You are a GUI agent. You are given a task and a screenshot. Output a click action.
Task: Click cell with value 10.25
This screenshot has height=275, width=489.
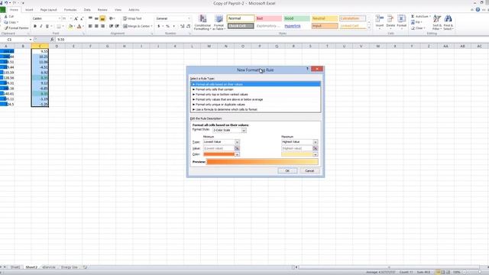[x=40, y=57]
